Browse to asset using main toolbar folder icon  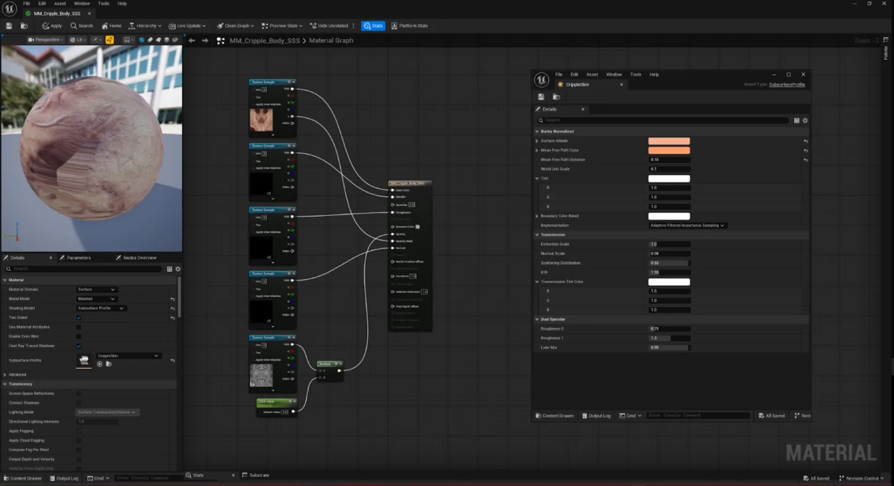click(x=24, y=26)
